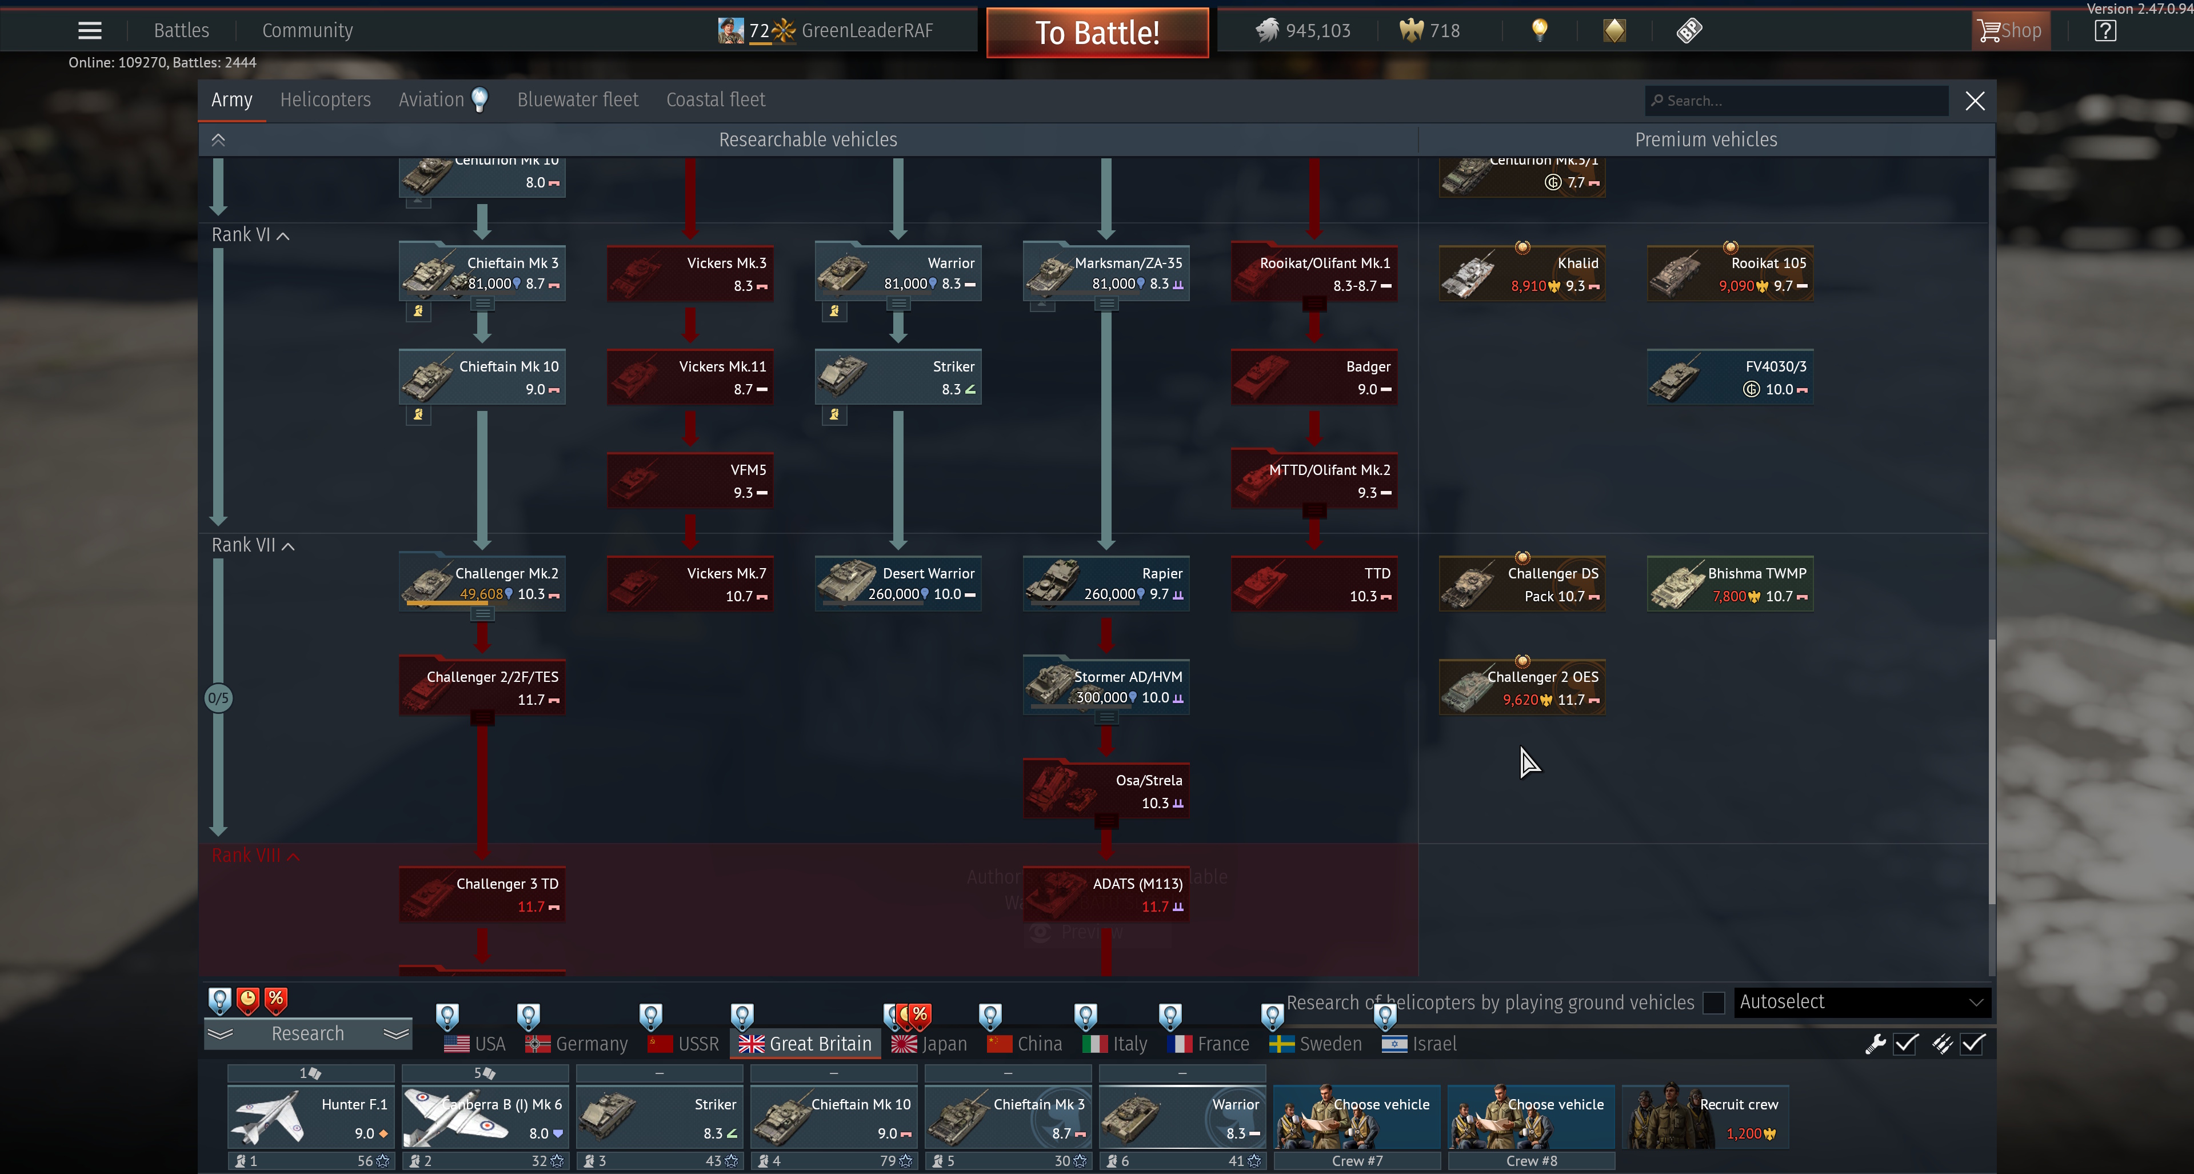This screenshot has width=2194, height=1174.
Task: Choose vehicle for Crew #7
Action: coord(1357,1117)
